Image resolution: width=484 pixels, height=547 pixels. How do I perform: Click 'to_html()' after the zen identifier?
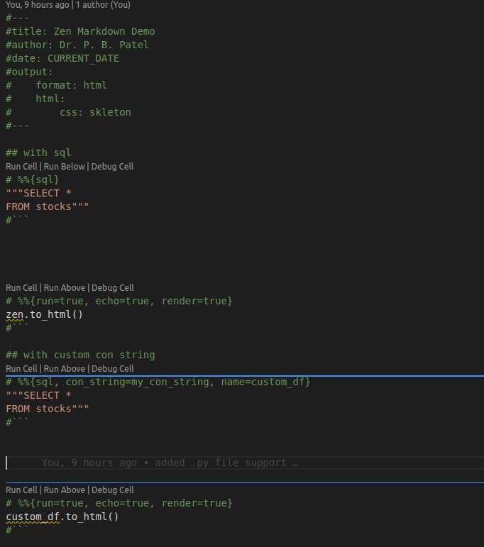[x=56, y=315]
